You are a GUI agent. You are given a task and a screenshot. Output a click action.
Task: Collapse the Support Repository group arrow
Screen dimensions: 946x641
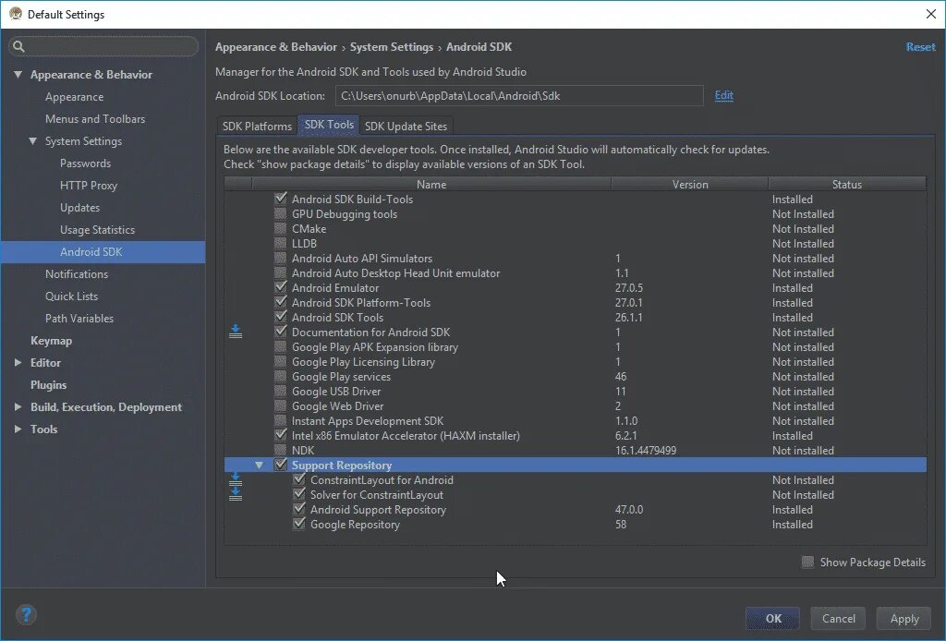click(259, 465)
